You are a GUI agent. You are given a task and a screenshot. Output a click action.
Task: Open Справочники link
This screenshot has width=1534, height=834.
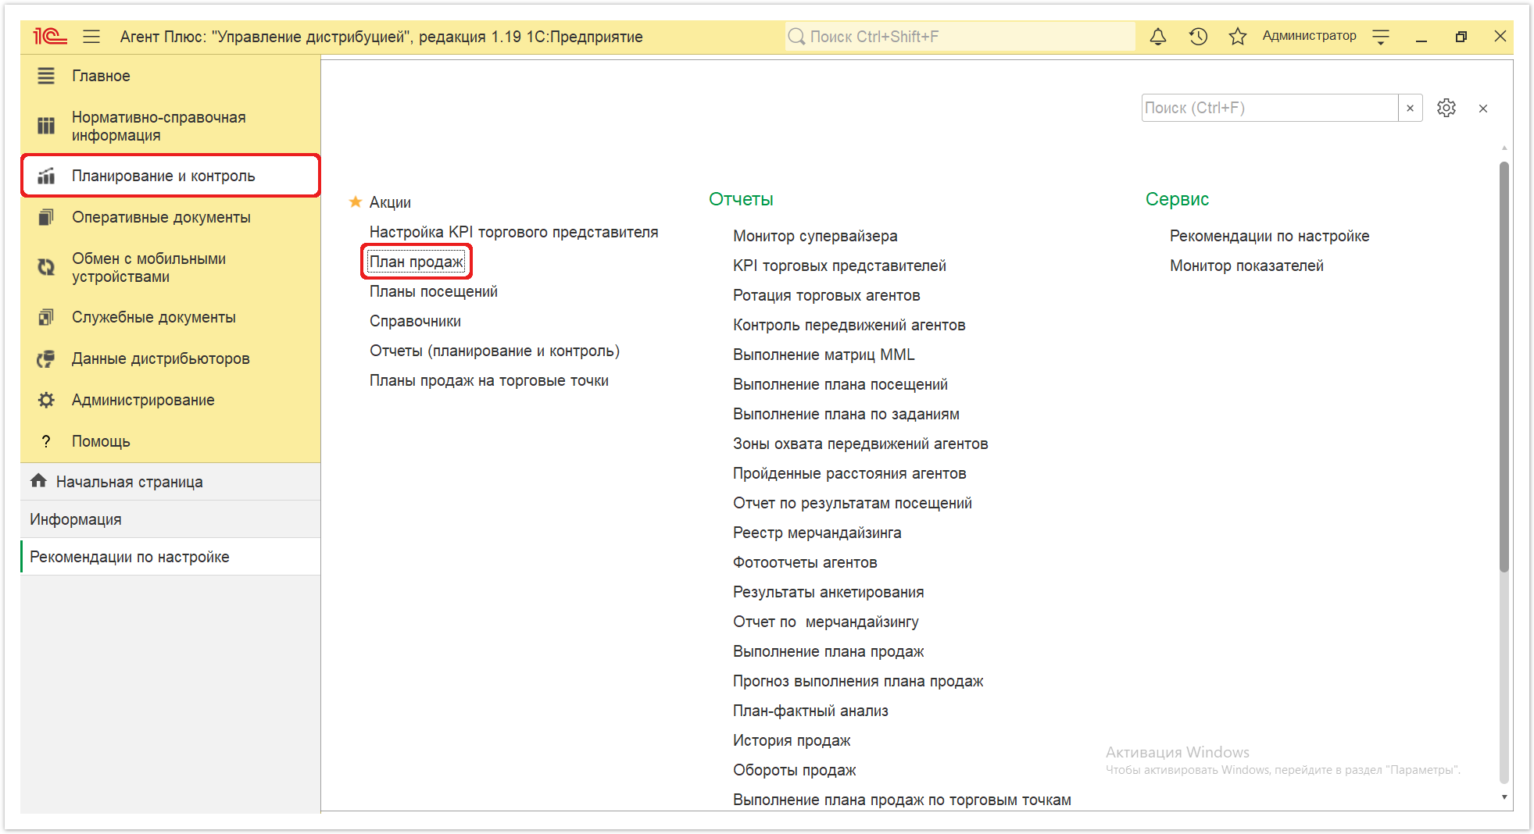(415, 321)
